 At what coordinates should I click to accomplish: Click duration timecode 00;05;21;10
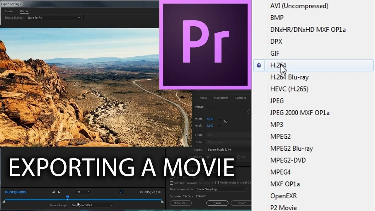(x=151, y=192)
